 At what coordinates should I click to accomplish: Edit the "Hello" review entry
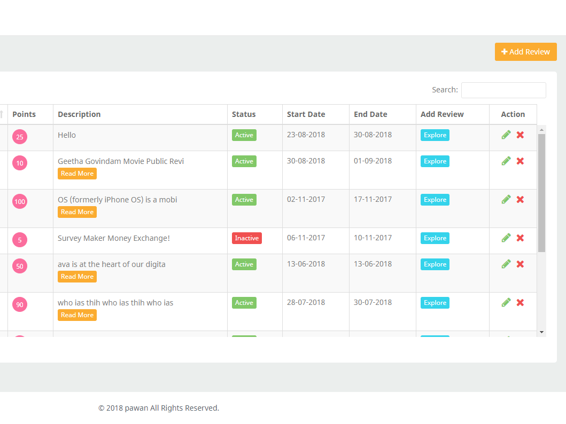[506, 135]
